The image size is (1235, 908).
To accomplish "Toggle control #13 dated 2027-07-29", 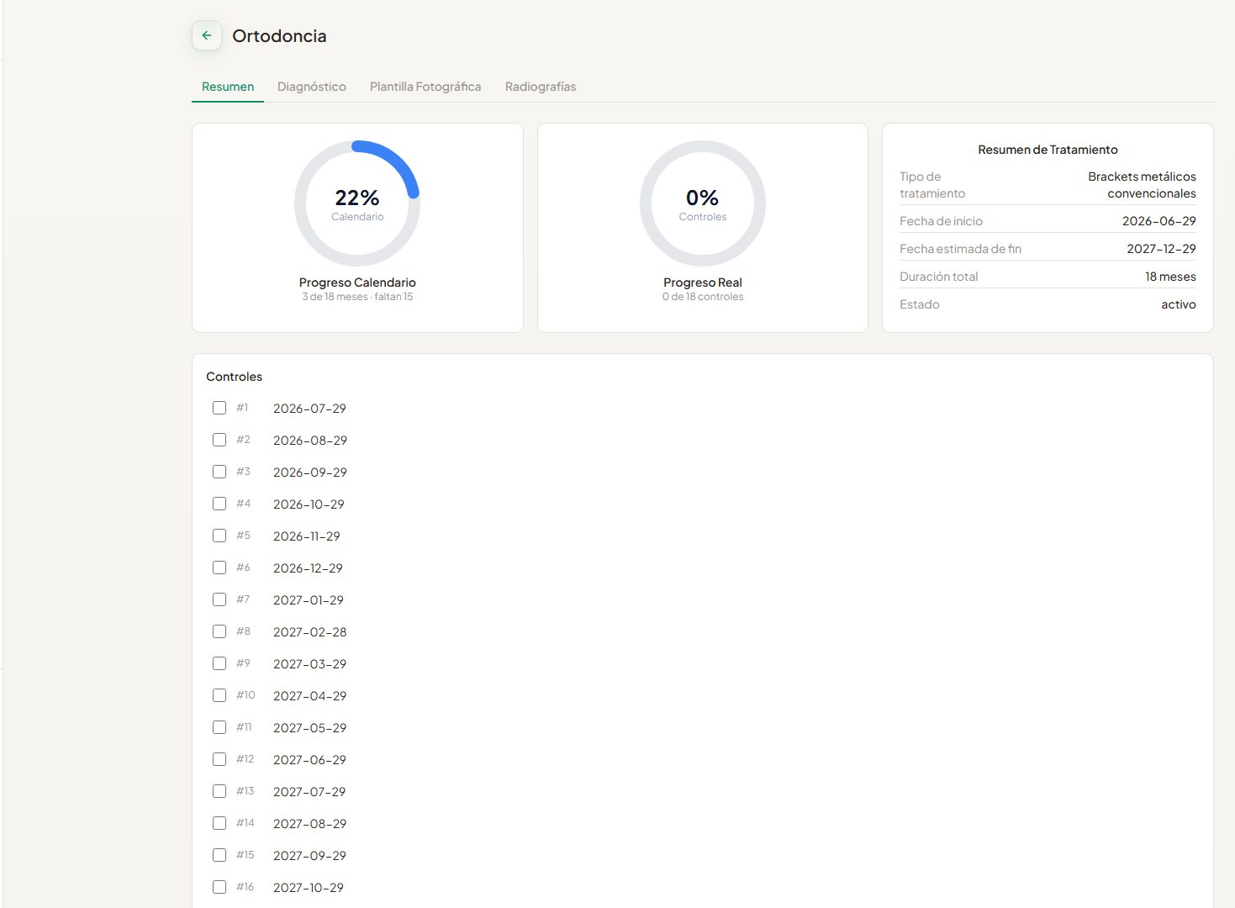I will [219, 791].
